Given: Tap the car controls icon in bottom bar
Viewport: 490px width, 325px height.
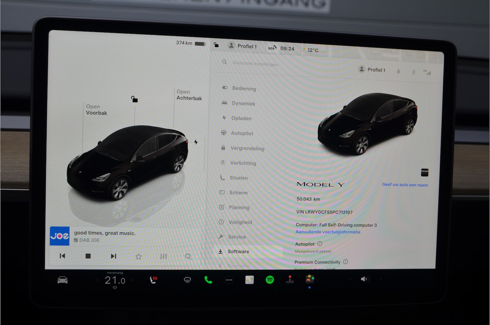Looking at the screenshot, I should point(63,280).
